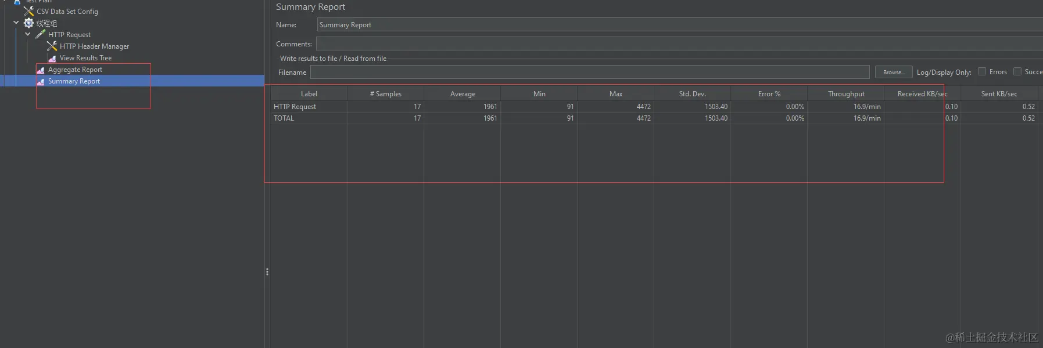Click the CSV Data Set Config wrench icon
Screen dimensions: 1043x348
tap(28, 11)
